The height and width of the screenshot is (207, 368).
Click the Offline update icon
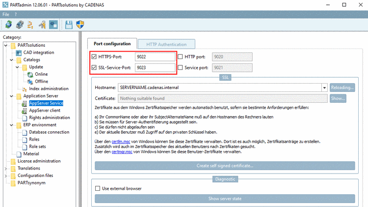pos(30,82)
